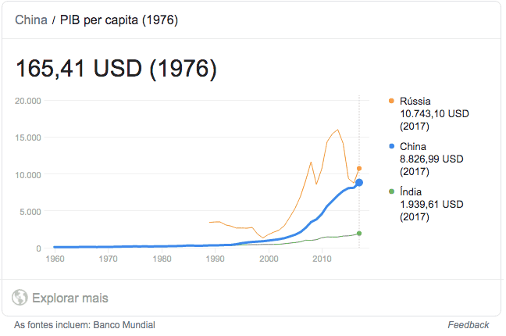Click the Feedback link

469,325
